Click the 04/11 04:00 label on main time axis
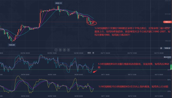172x98 pixels. (105, 53)
